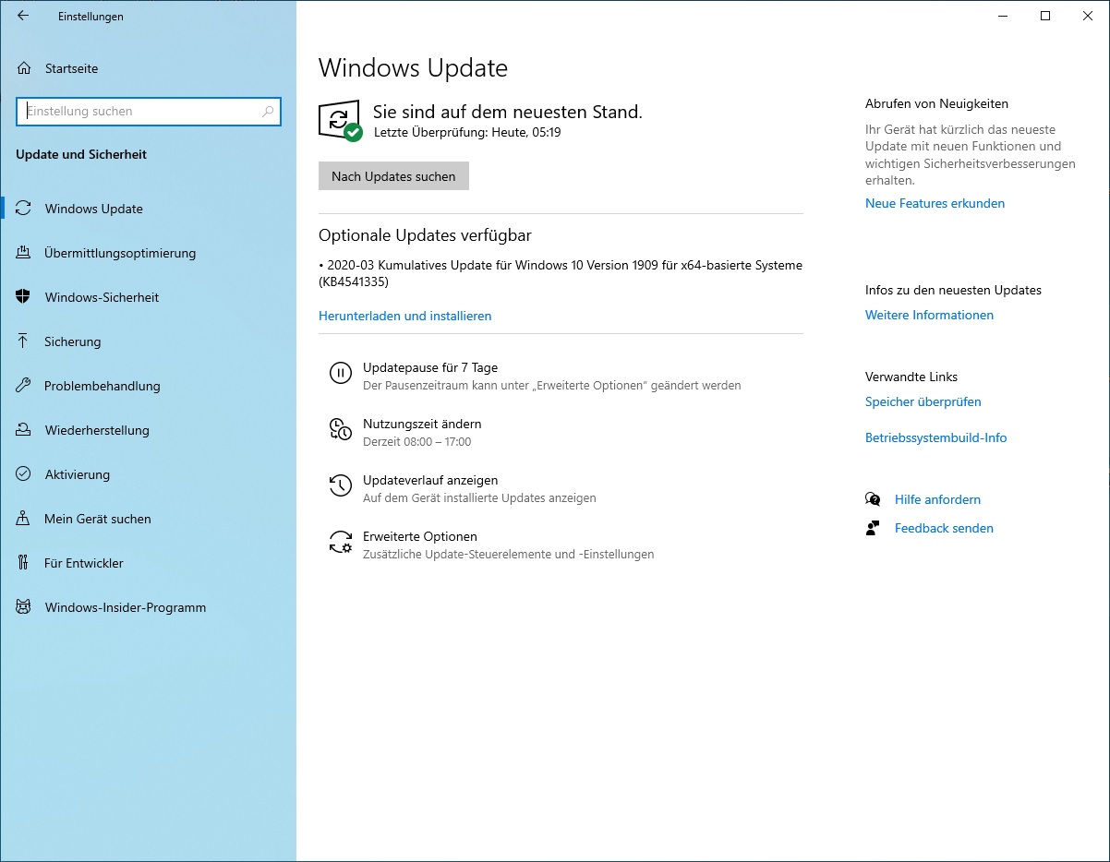Screen dimensions: 1110x862
Task: Click the Nach Updates suchen button
Action: [x=393, y=176]
